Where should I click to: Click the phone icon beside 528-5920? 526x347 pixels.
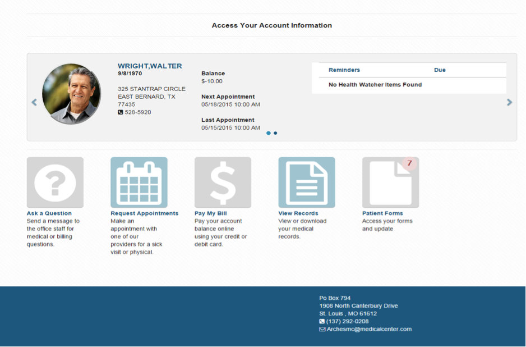[121, 112]
